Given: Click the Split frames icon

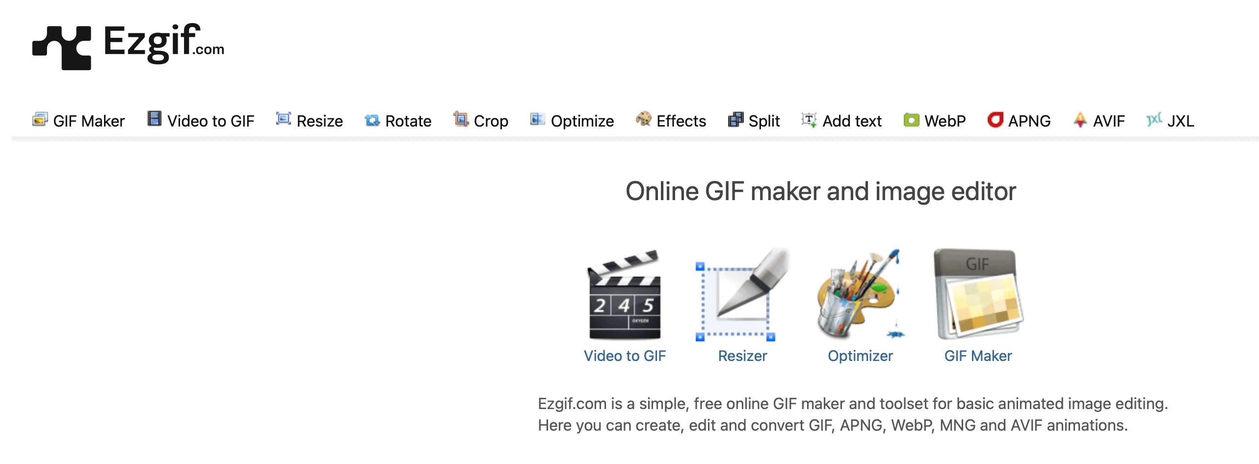Looking at the screenshot, I should tap(735, 119).
